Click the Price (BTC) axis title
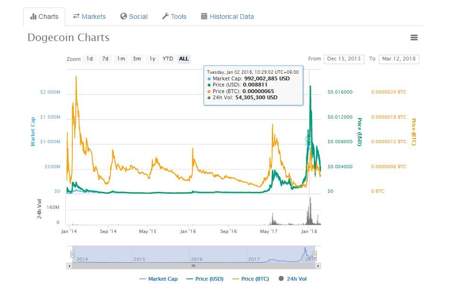459x284 pixels. [414, 132]
